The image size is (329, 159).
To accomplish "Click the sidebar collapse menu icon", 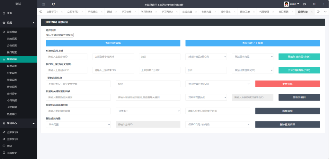I will pos(44,4).
